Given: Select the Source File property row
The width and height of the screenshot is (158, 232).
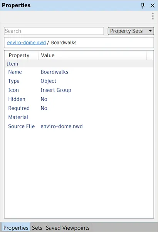Looking at the screenshot, I should click(x=79, y=126).
